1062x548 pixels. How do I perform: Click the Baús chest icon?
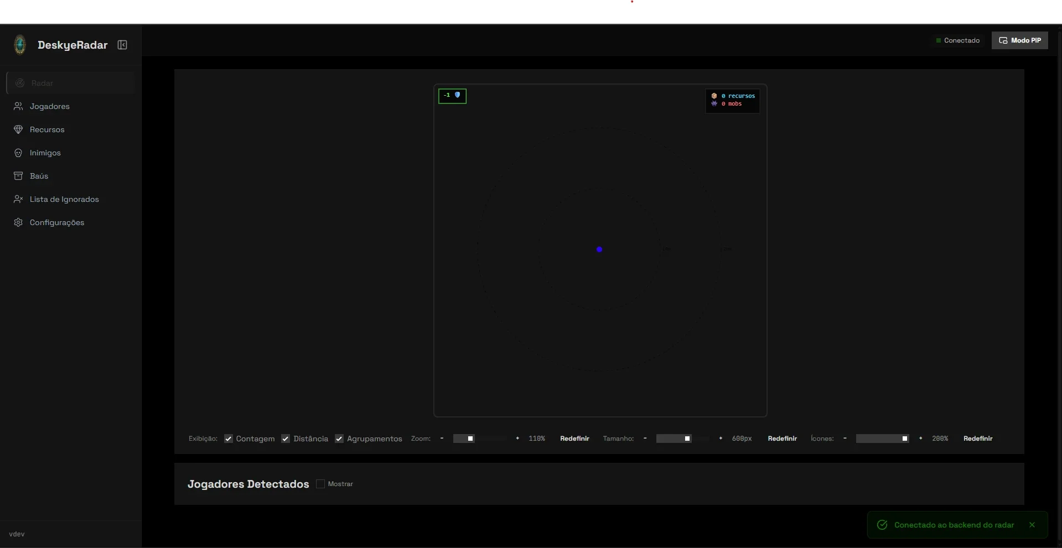click(x=18, y=176)
